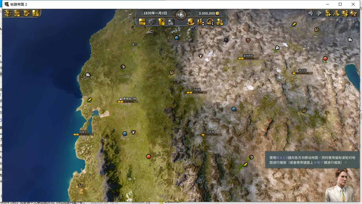Screen dimensions: 362x204
Task: Click the 旧金山 city label
Action: [x=83, y=132]
